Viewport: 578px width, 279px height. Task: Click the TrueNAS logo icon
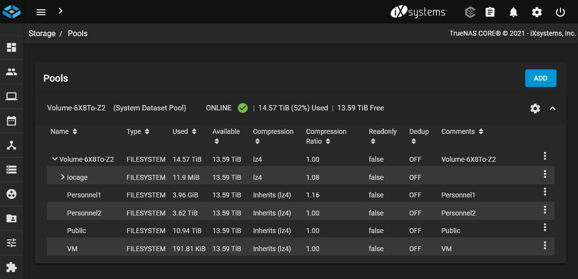point(11,11)
